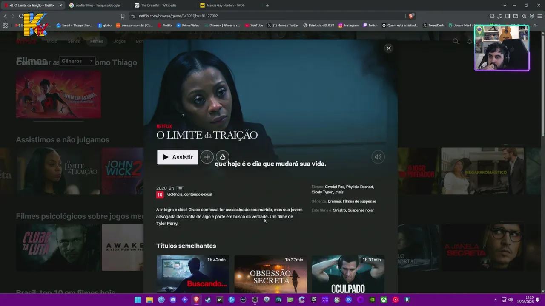Play the movie with Assistir button

(178, 157)
